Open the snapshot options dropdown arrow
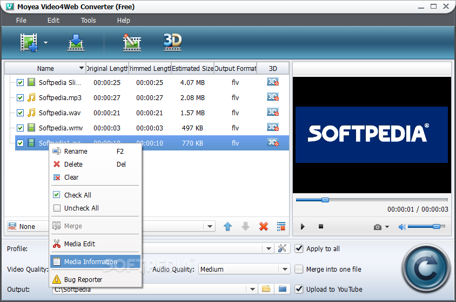Screen dimensions: 456x302 pos(387,227)
